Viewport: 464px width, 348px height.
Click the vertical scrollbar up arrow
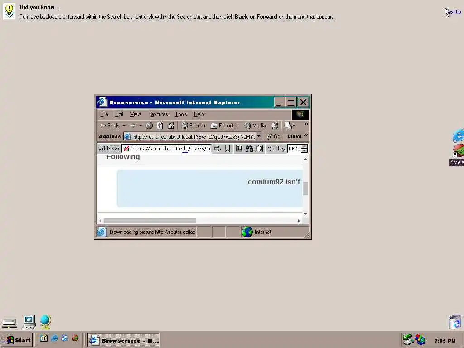306,159
